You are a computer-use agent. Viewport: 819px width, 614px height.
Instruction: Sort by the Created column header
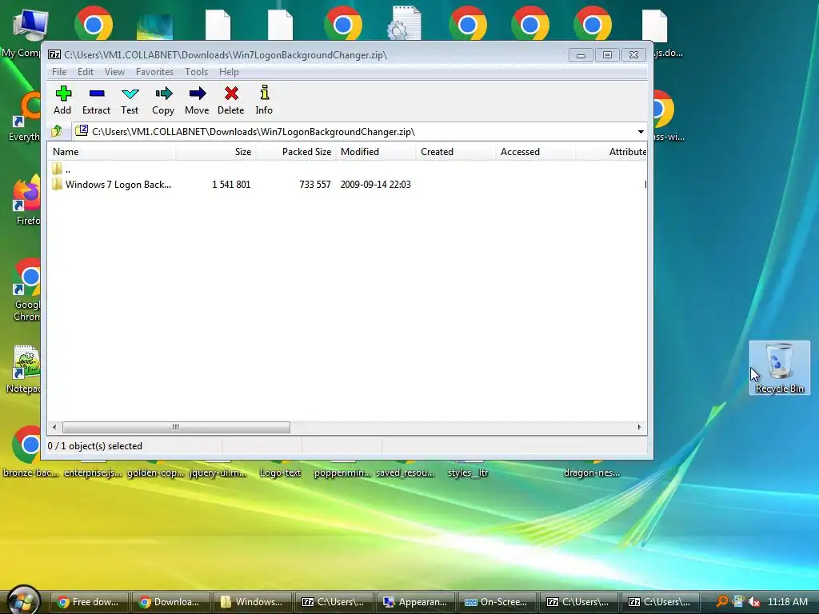[x=455, y=152]
